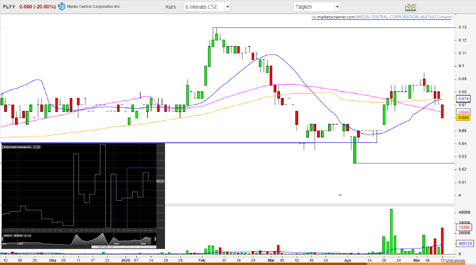Click the tallest green volume bar in April
476x265 pixels.
[x=391, y=232]
